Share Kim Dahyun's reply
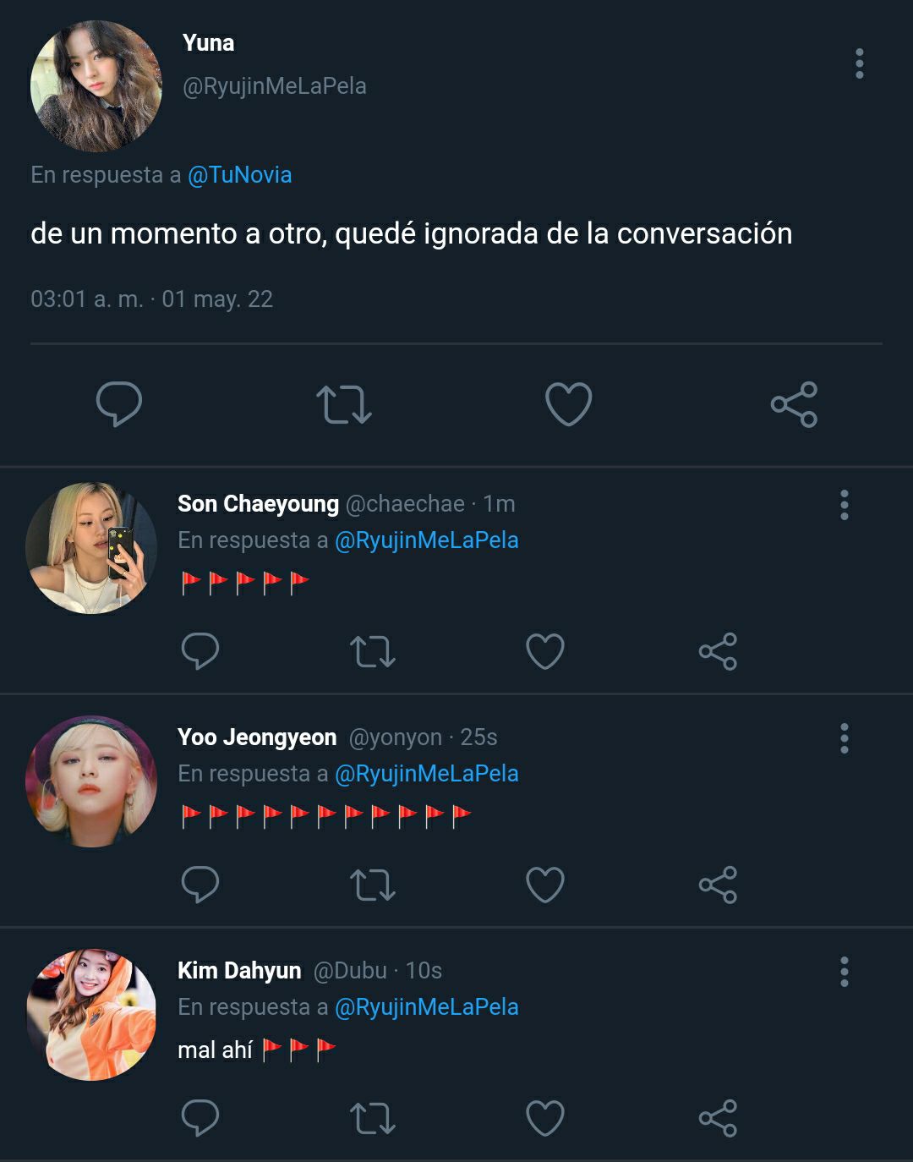913x1162 pixels. pyautogui.click(x=718, y=1118)
